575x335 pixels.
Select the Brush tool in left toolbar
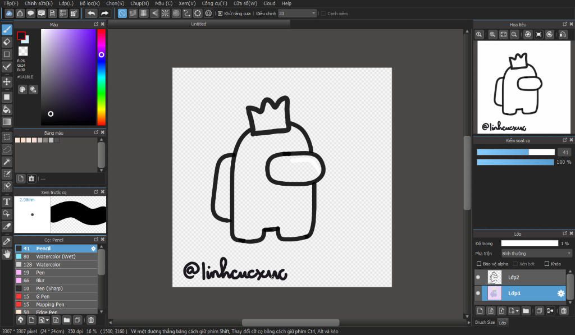click(x=7, y=30)
